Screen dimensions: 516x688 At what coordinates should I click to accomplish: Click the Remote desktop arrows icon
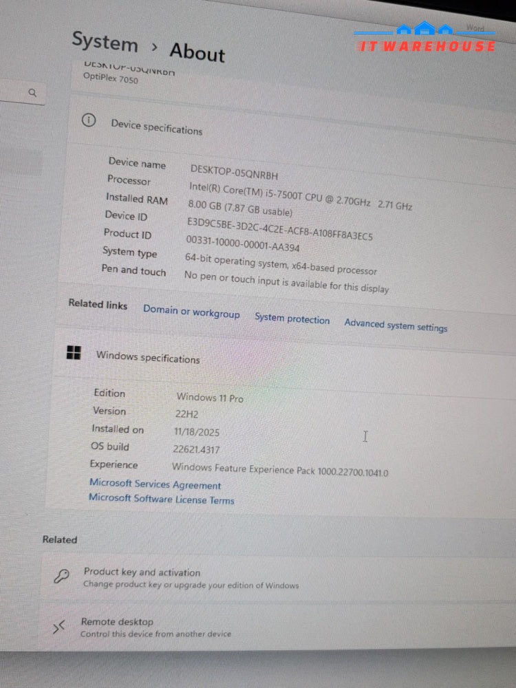(x=58, y=627)
